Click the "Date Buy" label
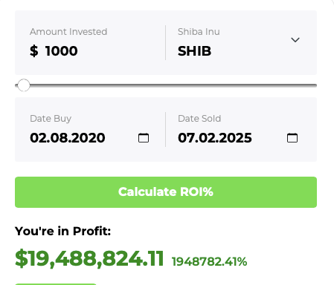334x285 pixels. 51,119
